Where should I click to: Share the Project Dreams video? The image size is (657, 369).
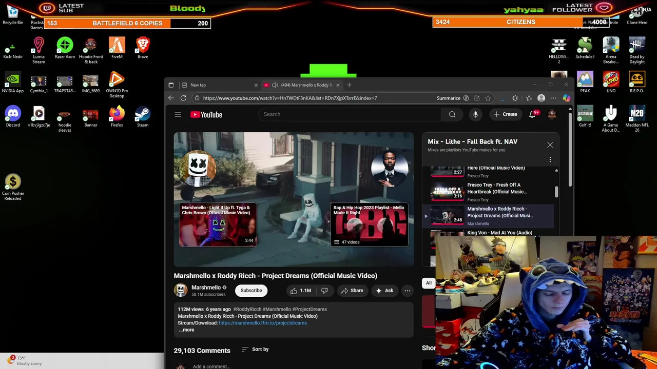[x=352, y=291]
